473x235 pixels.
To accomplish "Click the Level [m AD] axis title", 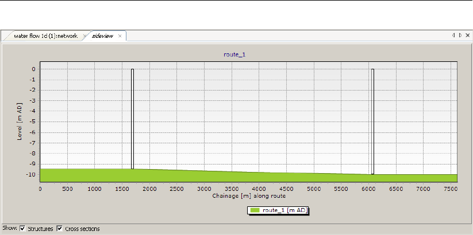I will coord(20,122).
